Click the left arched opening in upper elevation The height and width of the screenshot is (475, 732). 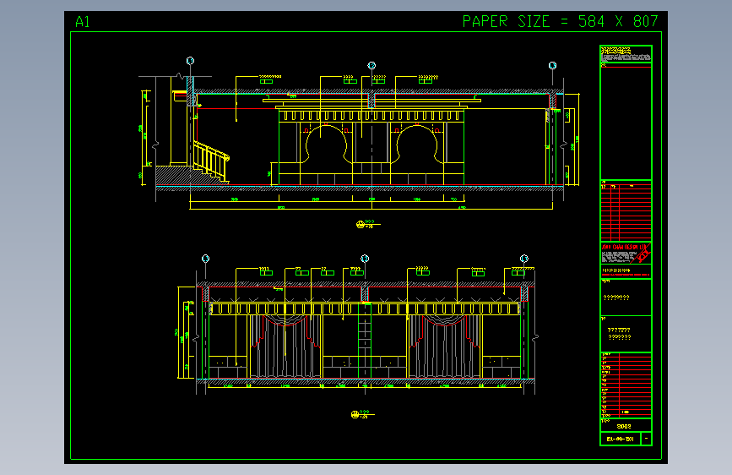pos(326,143)
